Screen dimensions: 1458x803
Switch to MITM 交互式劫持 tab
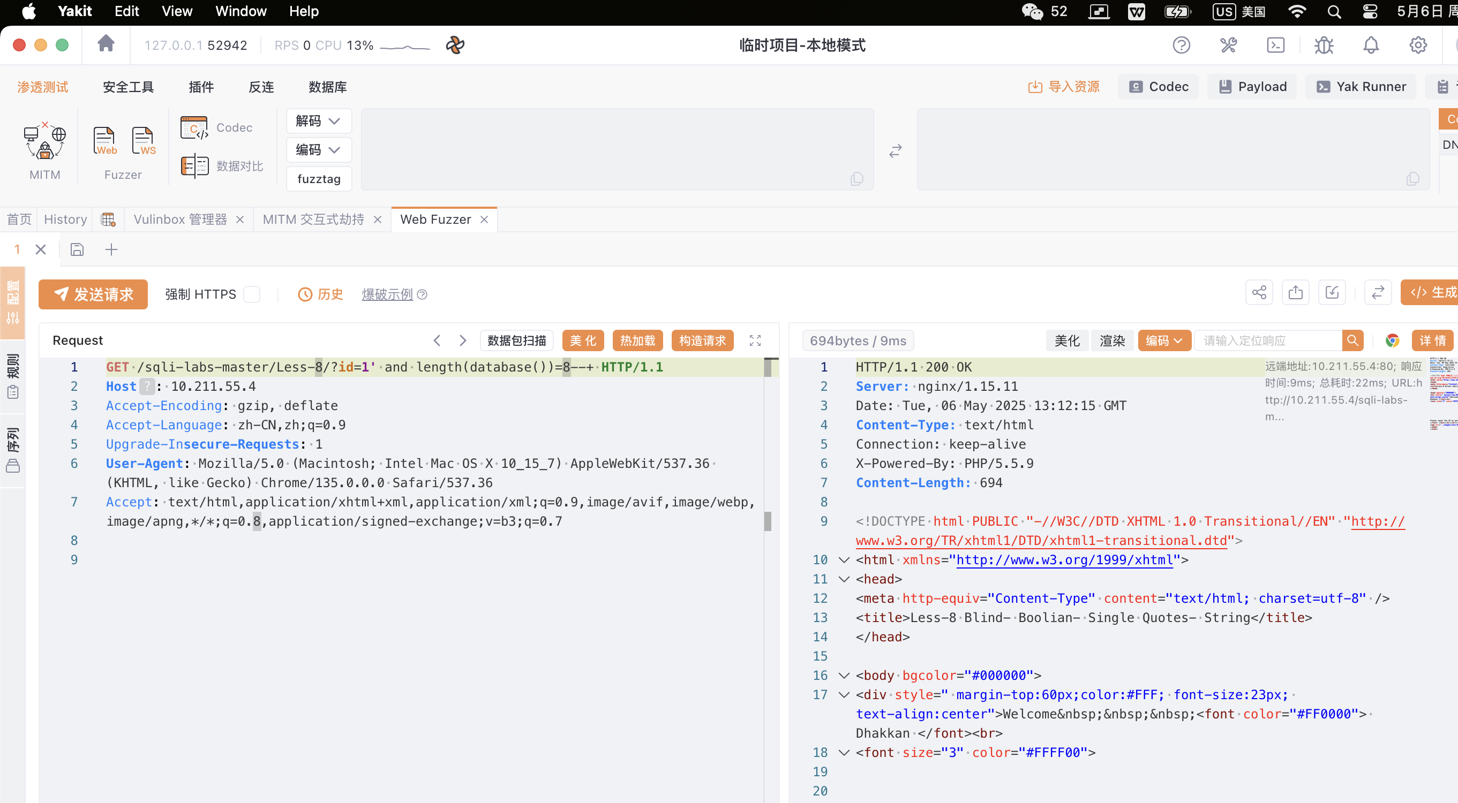click(x=313, y=219)
